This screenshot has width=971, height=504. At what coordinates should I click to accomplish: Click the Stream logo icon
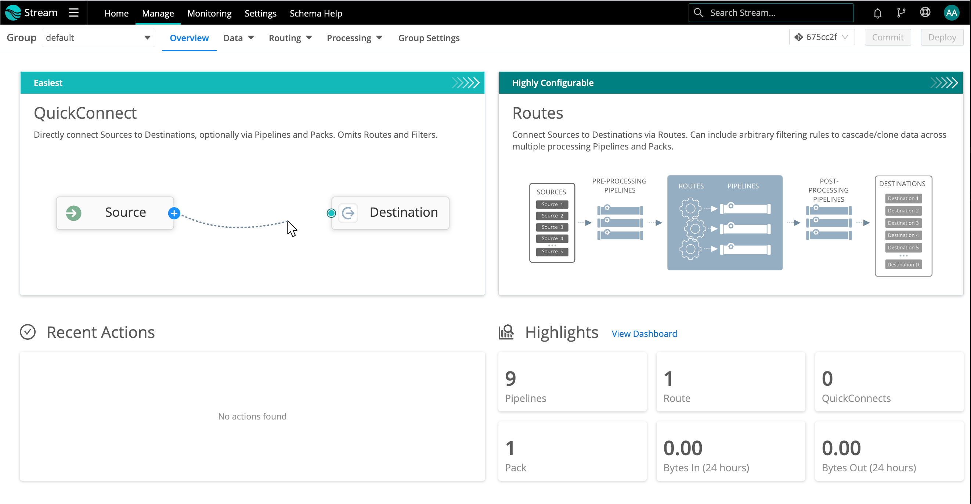coord(13,13)
